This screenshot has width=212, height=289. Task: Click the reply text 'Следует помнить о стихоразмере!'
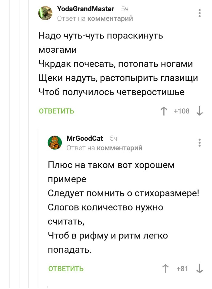(x=124, y=193)
